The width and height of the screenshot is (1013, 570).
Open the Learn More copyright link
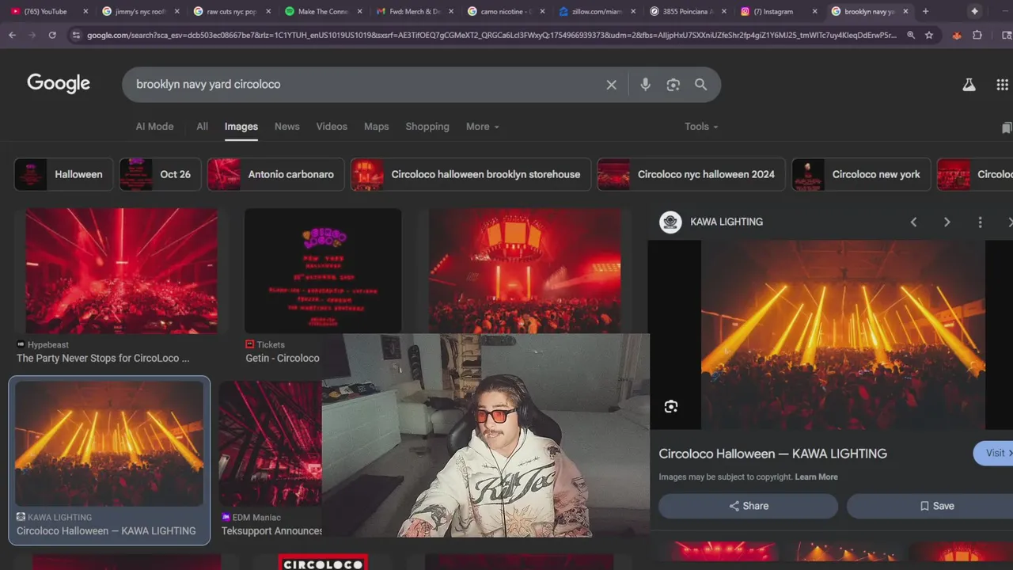[816, 477]
